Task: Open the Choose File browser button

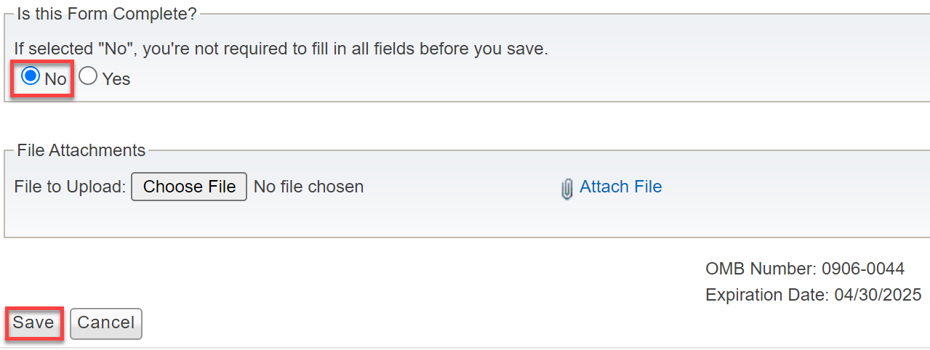Action: point(189,187)
